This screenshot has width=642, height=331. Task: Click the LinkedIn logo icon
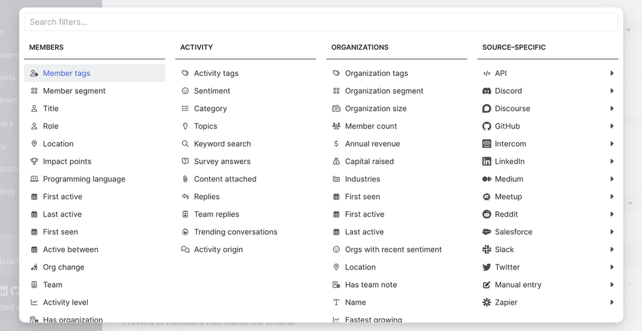point(487,161)
